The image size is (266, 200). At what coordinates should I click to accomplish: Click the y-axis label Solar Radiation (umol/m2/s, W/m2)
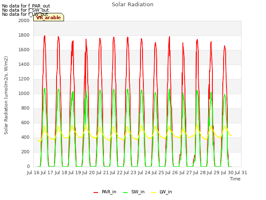pos(6,95)
